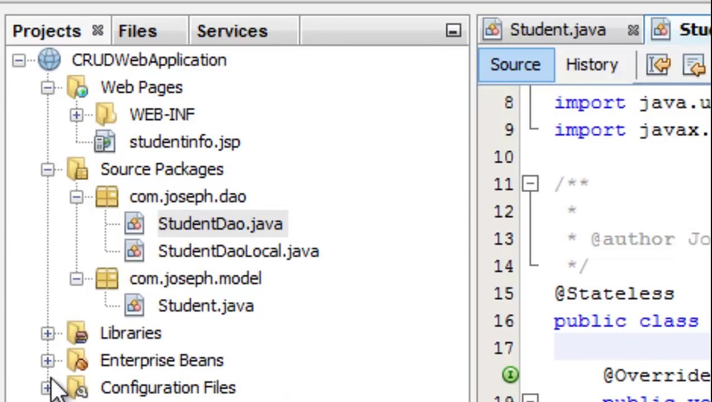Minimize the Projects panel window group
This screenshot has width=712, height=402.
point(453,31)
